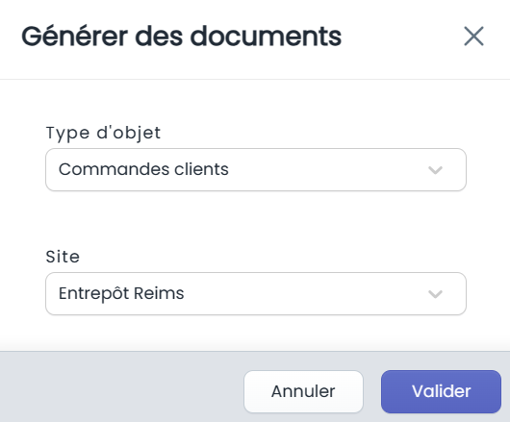Viewport: 510px width, 422px height.
Task: Show the Site options via its arrow
Action: (x=435, y=294)
